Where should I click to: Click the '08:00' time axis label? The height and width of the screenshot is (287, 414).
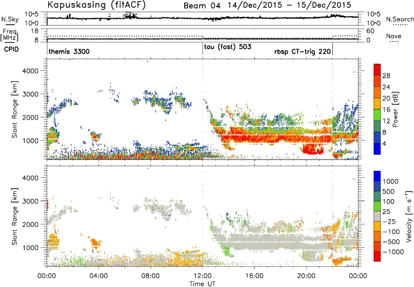click(x=151, y=276)
